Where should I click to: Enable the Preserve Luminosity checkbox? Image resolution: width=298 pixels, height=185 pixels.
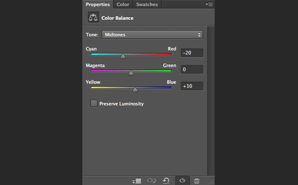(x=94, y=103)
